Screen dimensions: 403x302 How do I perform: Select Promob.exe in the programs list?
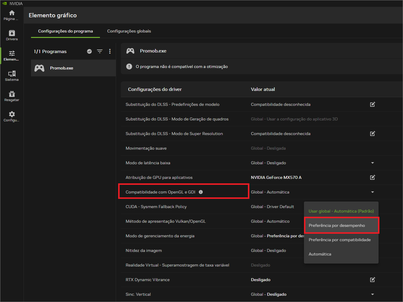(73, 68)
